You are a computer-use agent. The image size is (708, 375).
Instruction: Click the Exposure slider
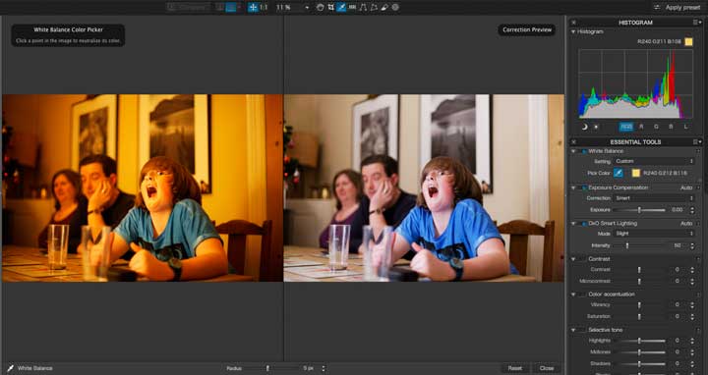click(x=639, y=209)
